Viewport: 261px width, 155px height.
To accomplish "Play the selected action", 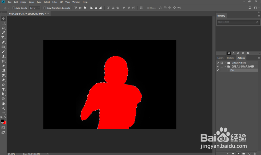I will (238, 153).
